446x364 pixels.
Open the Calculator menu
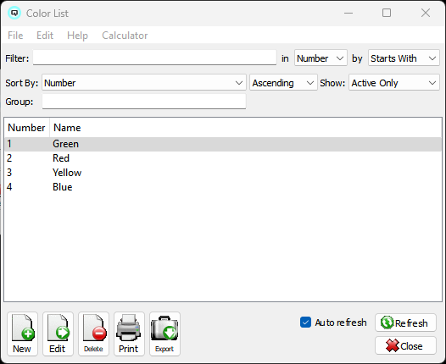(125, 36)
